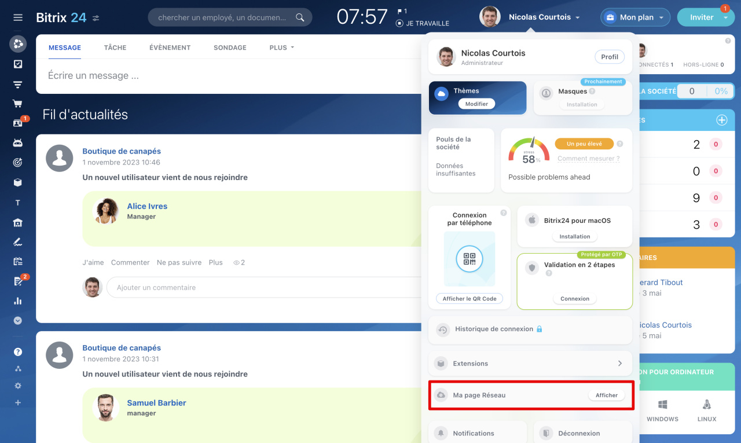
Task: Select the Message tab
Action: pos(65,47)
